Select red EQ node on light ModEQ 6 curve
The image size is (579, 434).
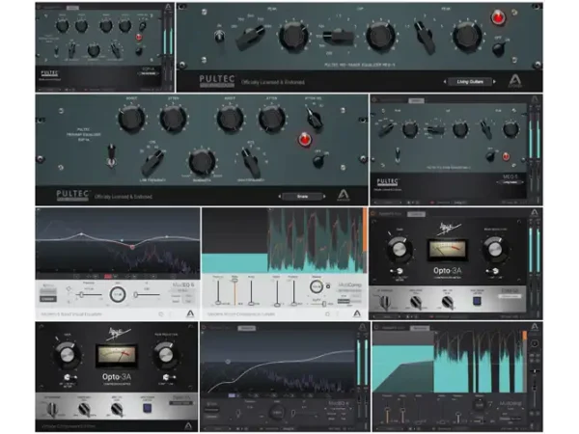tap(132, 247)
